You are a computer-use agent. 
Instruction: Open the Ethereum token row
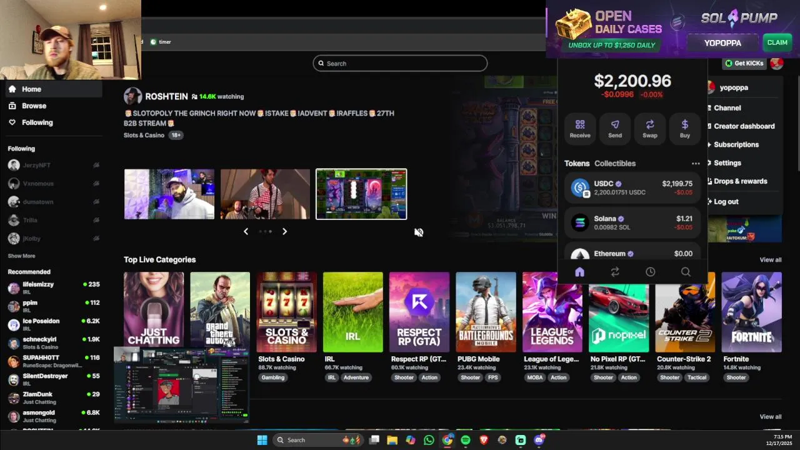[632, 252]
